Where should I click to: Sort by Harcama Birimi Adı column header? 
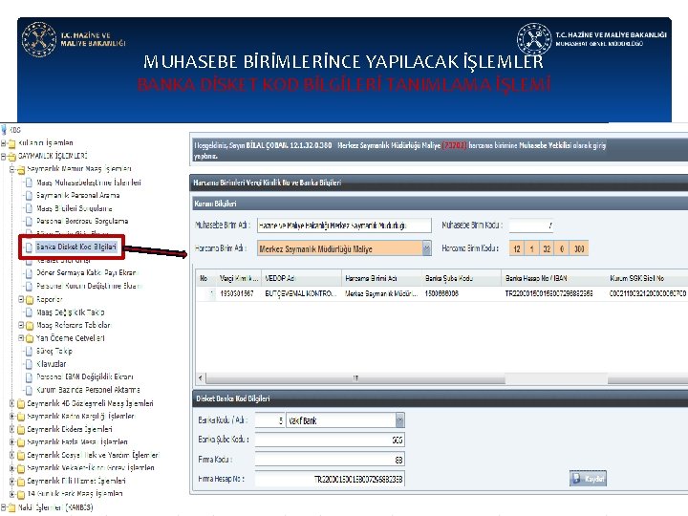pyautogui.click(x=381, y=278)
